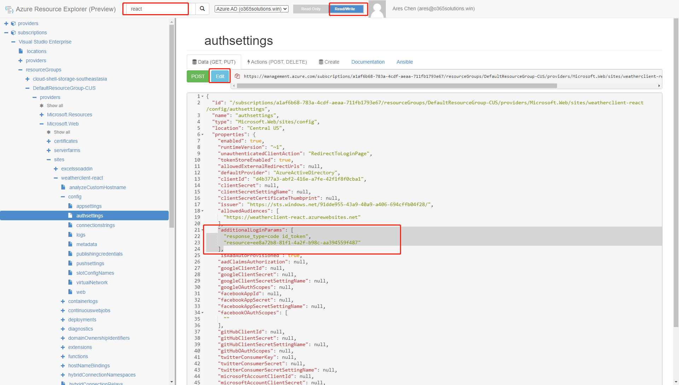
Task: Click the Edit button
Action: tap(220, 76)
